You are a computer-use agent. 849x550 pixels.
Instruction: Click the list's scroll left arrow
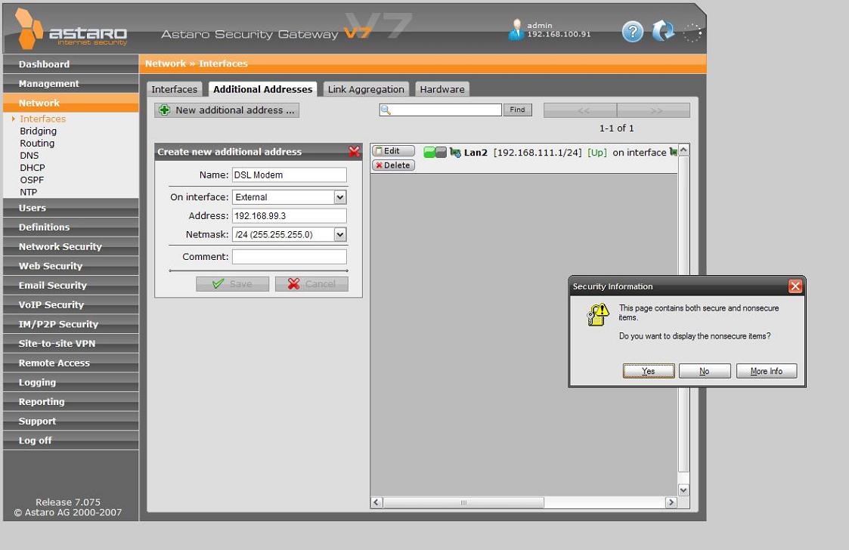click(376, 502)
